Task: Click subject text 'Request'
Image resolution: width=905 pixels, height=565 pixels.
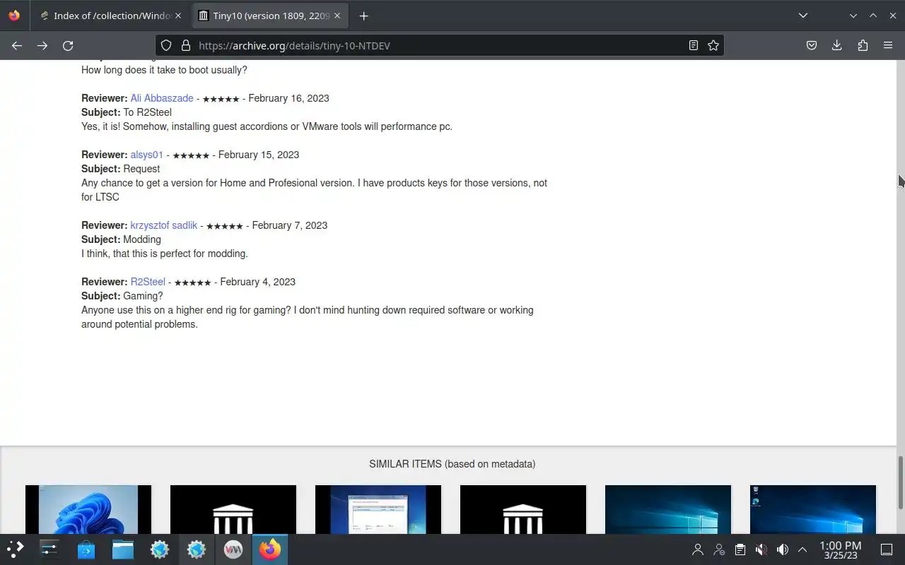Action: [141, 169]
